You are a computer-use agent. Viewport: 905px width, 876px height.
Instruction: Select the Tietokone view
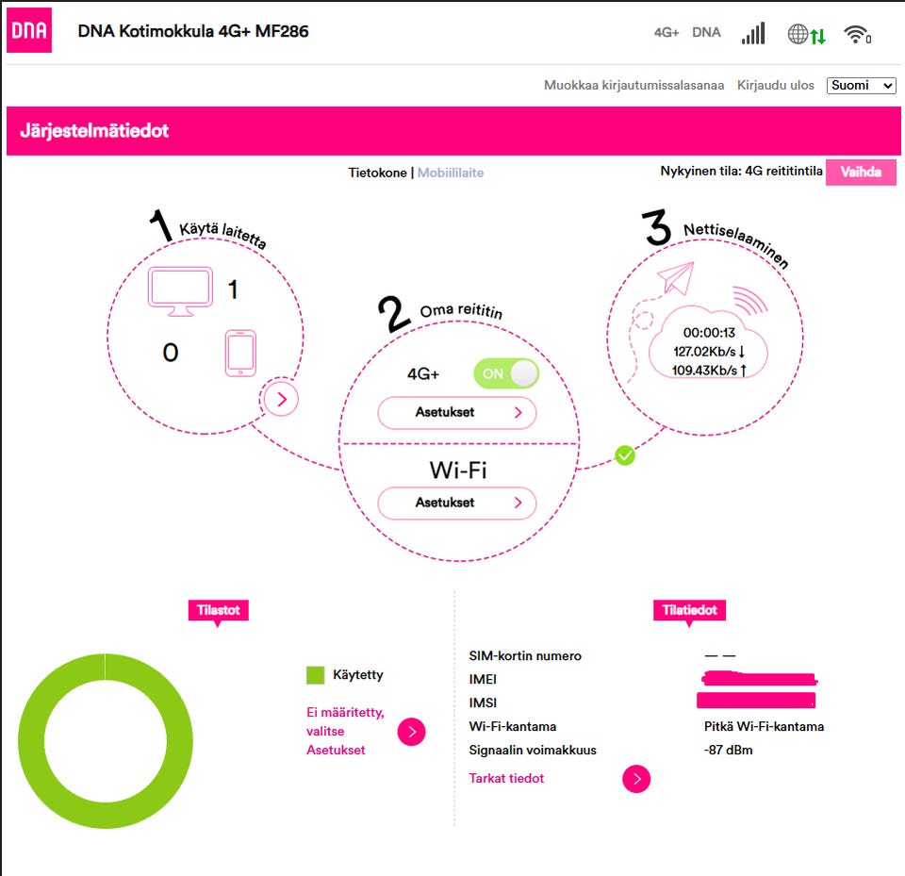(377, 173)
